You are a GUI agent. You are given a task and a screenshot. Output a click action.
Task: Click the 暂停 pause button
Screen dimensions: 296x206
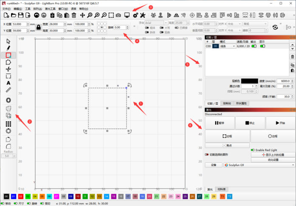(220, 123)
